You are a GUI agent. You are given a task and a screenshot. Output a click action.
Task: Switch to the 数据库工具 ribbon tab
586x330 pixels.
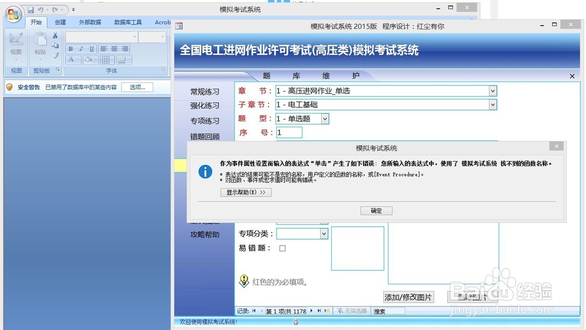[128, 22]
